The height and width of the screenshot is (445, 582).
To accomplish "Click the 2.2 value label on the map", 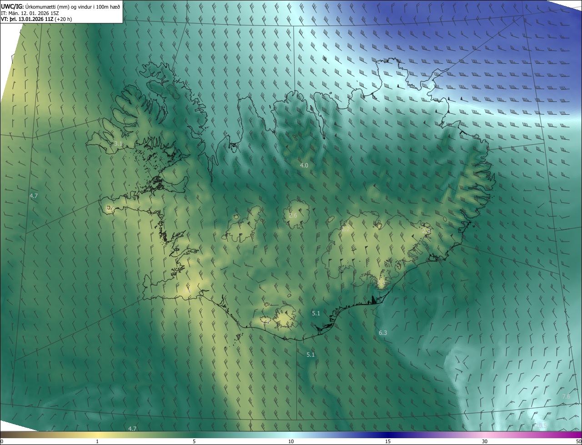I will [346, 230].
